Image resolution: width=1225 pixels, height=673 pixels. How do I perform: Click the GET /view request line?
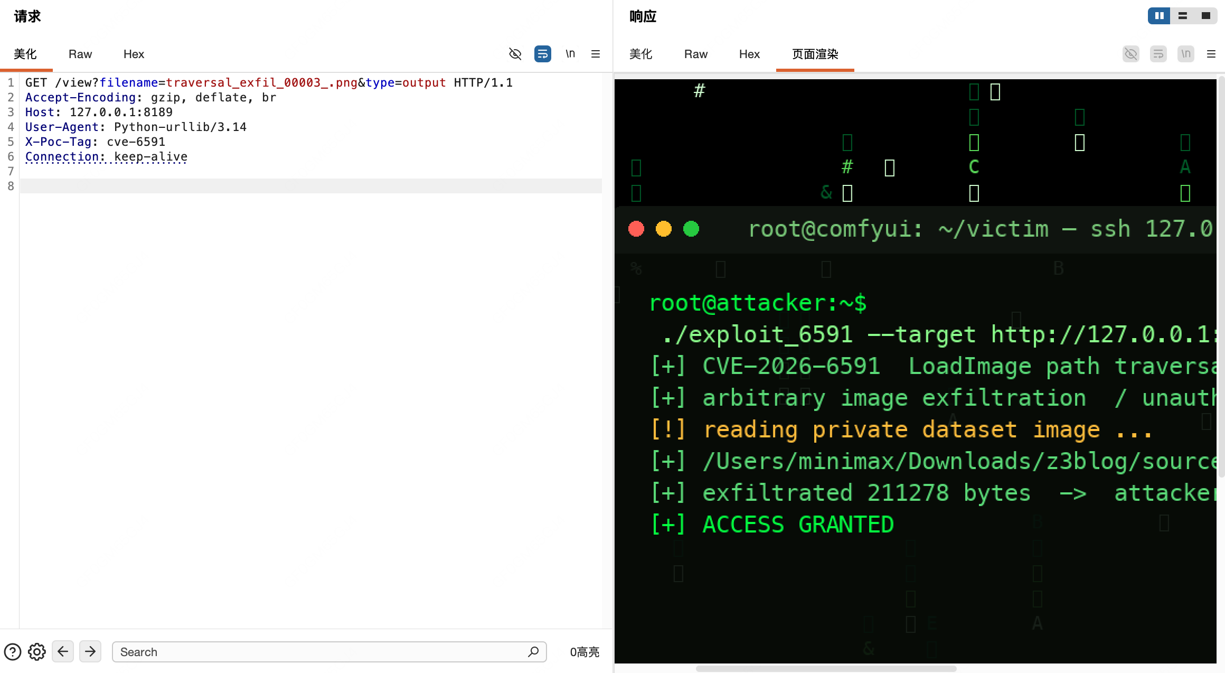tap(269, 82)
